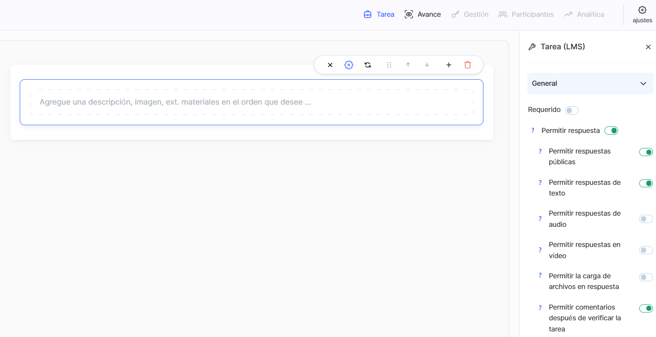Image resolution: width=656 pixels, height=337 pixels.
Task: Disable Permitir respuestas públicas toggle
Action: tap(646, 152)
